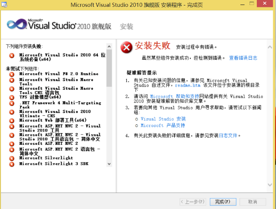Click error icon beside ASP.NET MVC 2 工具语言包 - 简体中文
Screen dimensions: 276x209
click(x=12, y=135)
